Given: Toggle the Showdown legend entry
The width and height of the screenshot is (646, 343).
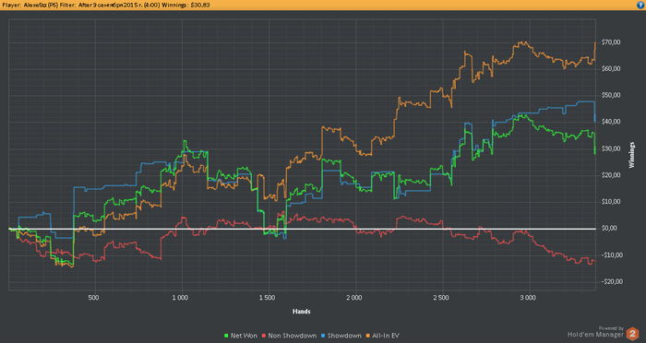Looking at the screenshot, I should 341,336.
